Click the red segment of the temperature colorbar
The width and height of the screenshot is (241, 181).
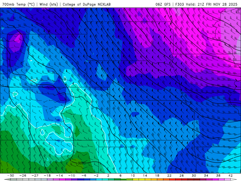(x=172, y=179)
